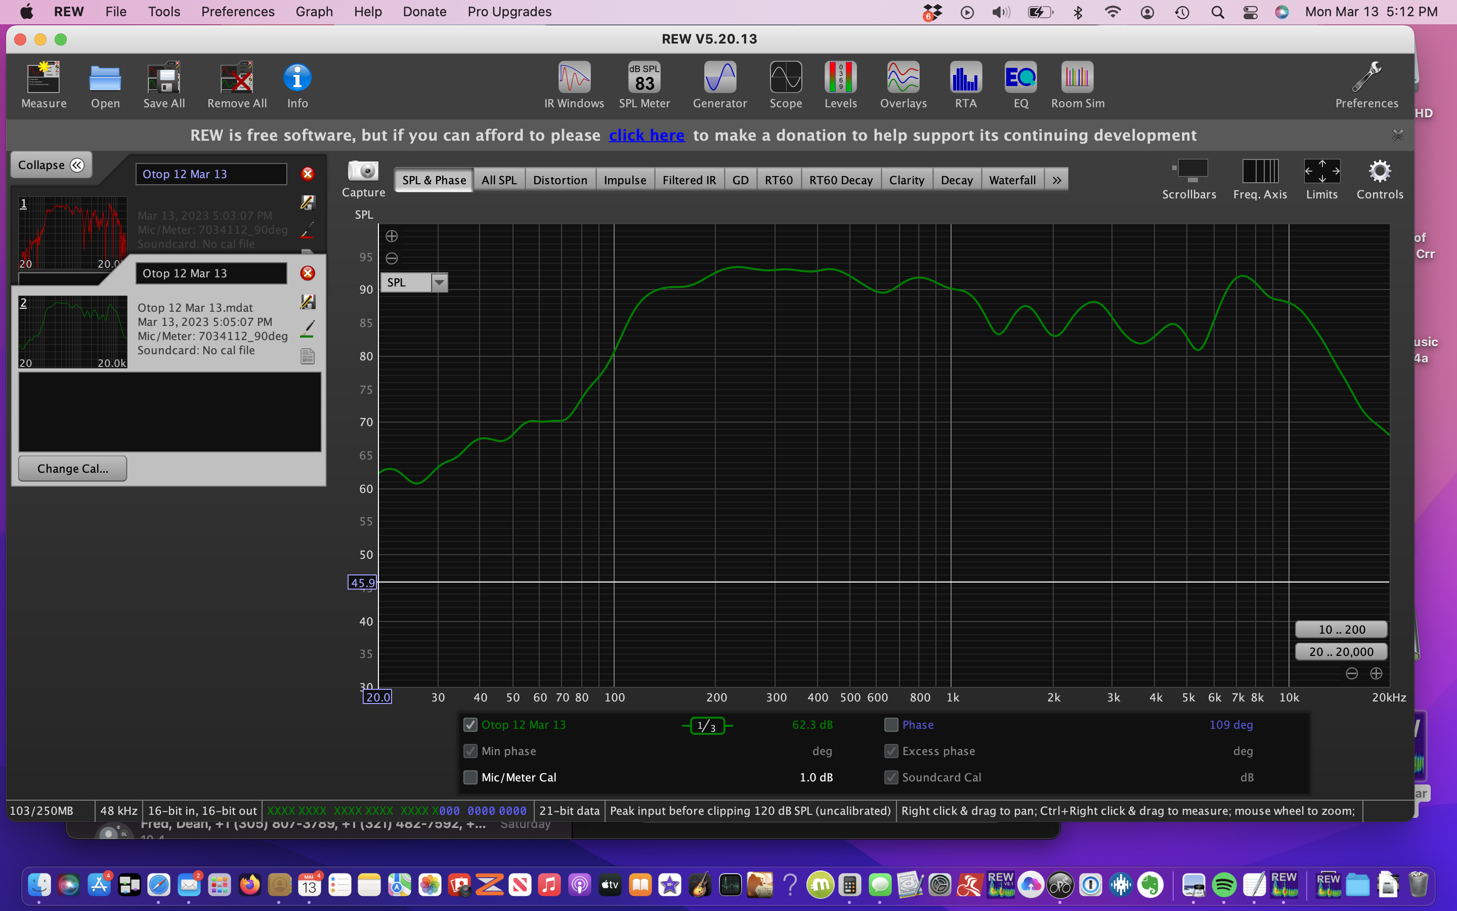The height and width of the screenshot is (911, 1457).
Task: Expand more graph tabs chevron
Action: tap(1057, 180)
